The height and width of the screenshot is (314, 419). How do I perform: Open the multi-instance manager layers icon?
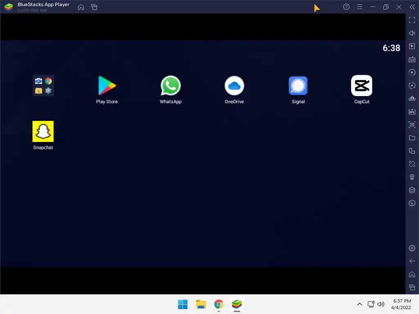coord(412,190)
